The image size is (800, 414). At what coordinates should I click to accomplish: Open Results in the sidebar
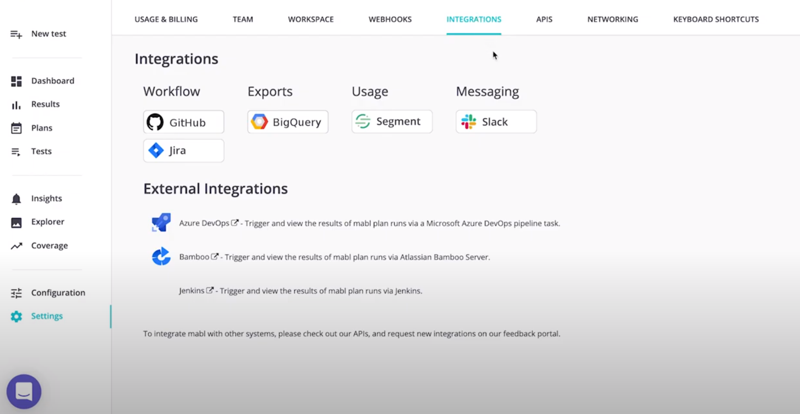45,104
